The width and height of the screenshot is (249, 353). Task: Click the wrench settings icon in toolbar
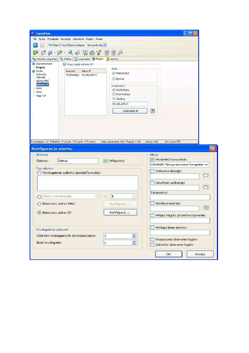click(120, 52)
